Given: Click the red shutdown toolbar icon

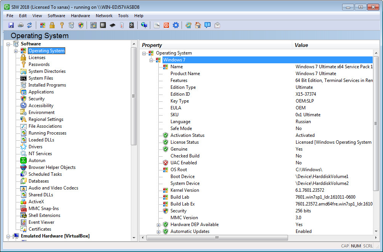Looking at the screenshot, I should [166, 25].
